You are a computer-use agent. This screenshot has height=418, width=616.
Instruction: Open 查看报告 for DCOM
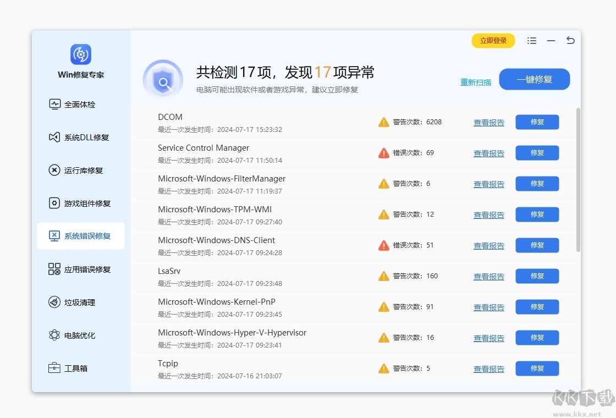488,122
